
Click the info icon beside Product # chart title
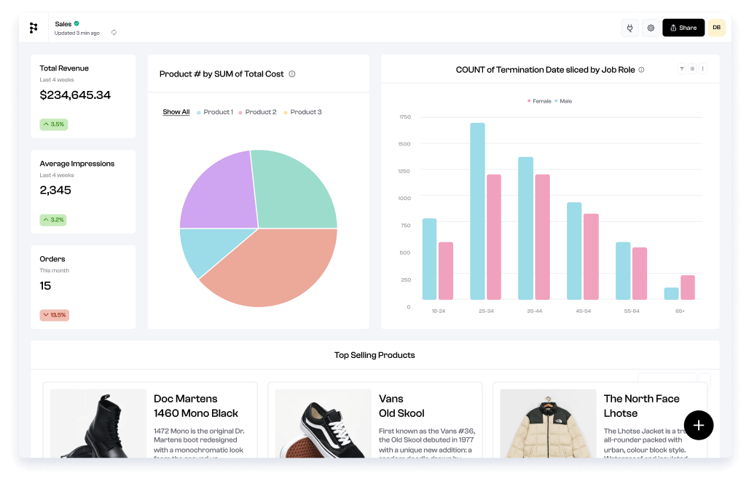pyautogui.click(x=292, y=74)
